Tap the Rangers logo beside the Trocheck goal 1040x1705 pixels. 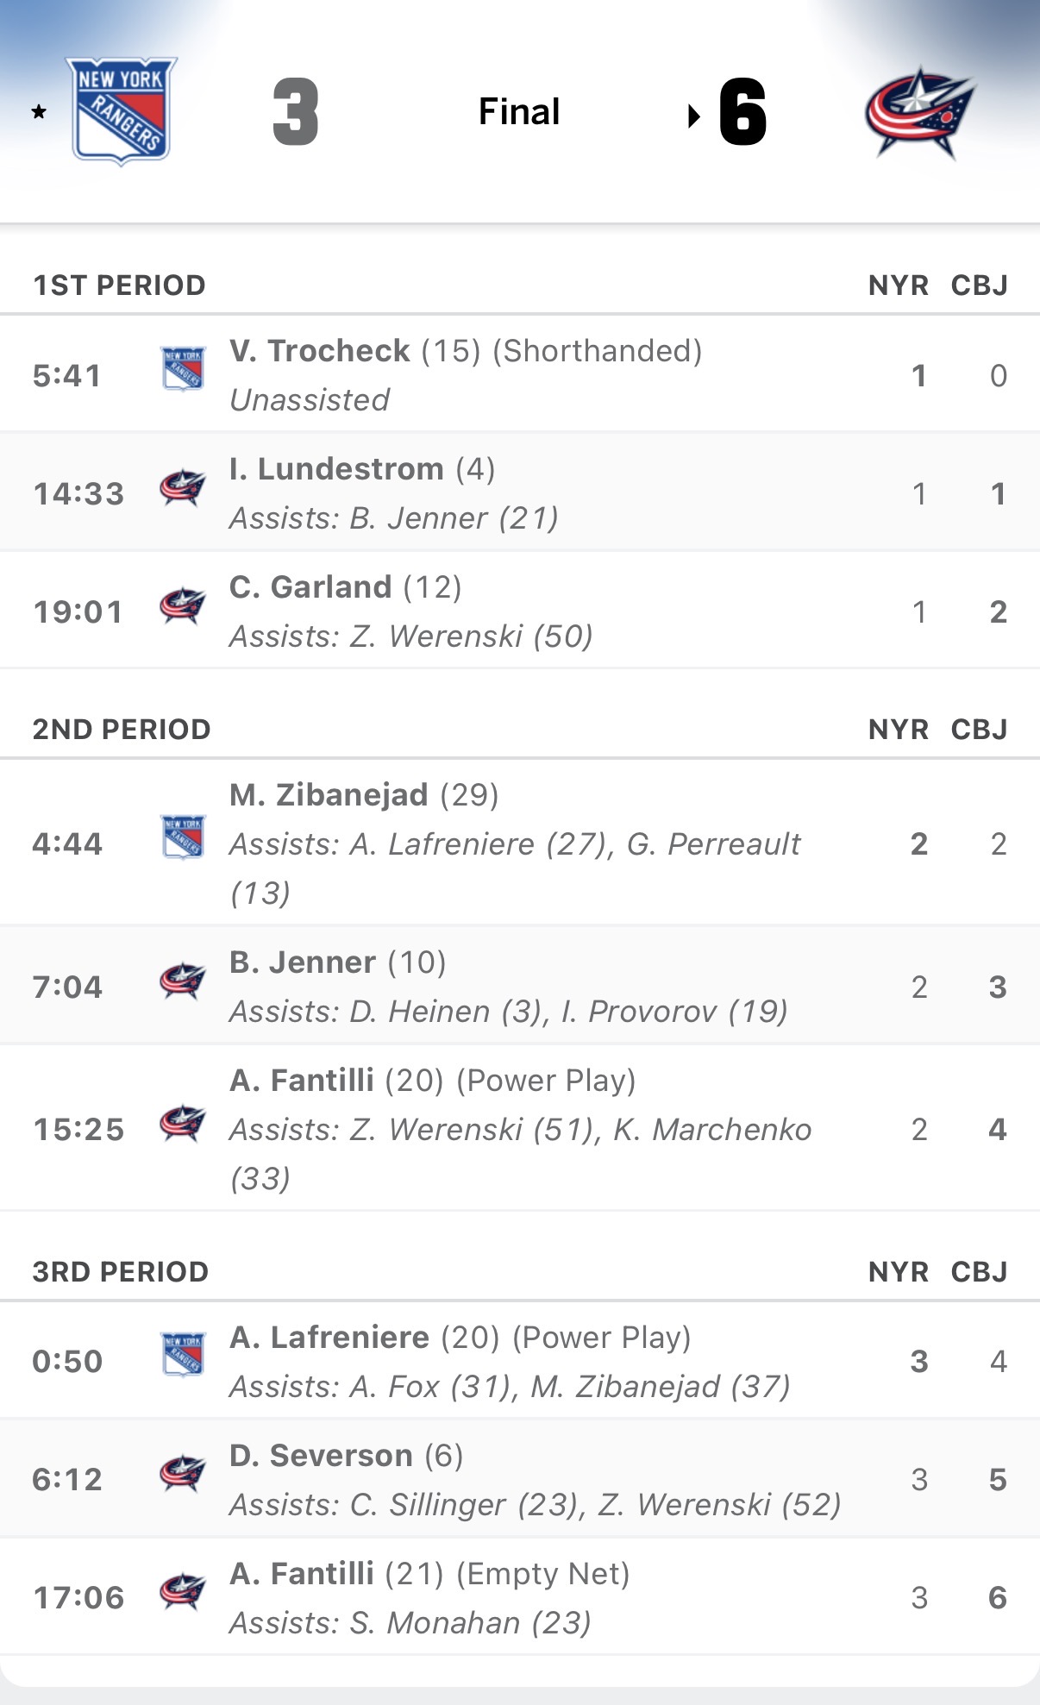(183, 369)
